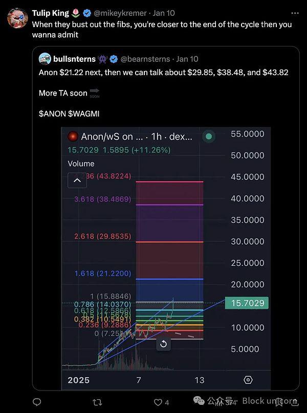Like the tweet with heart icon
Image resolution: width=307 pixels, height=413 pixels.
click(x=158, y=402)
